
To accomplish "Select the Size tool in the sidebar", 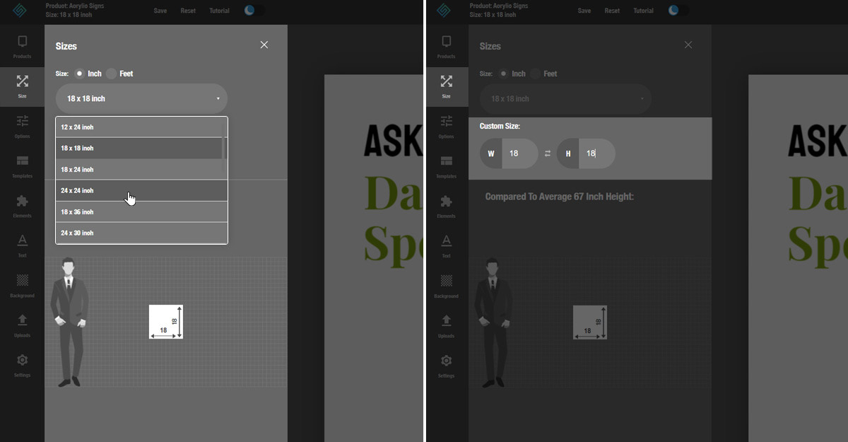I will (22, 86).
